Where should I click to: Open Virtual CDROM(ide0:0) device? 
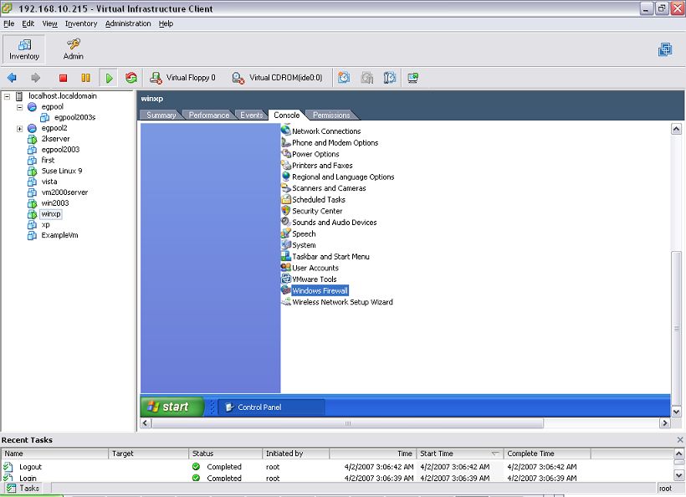[277, 78]
